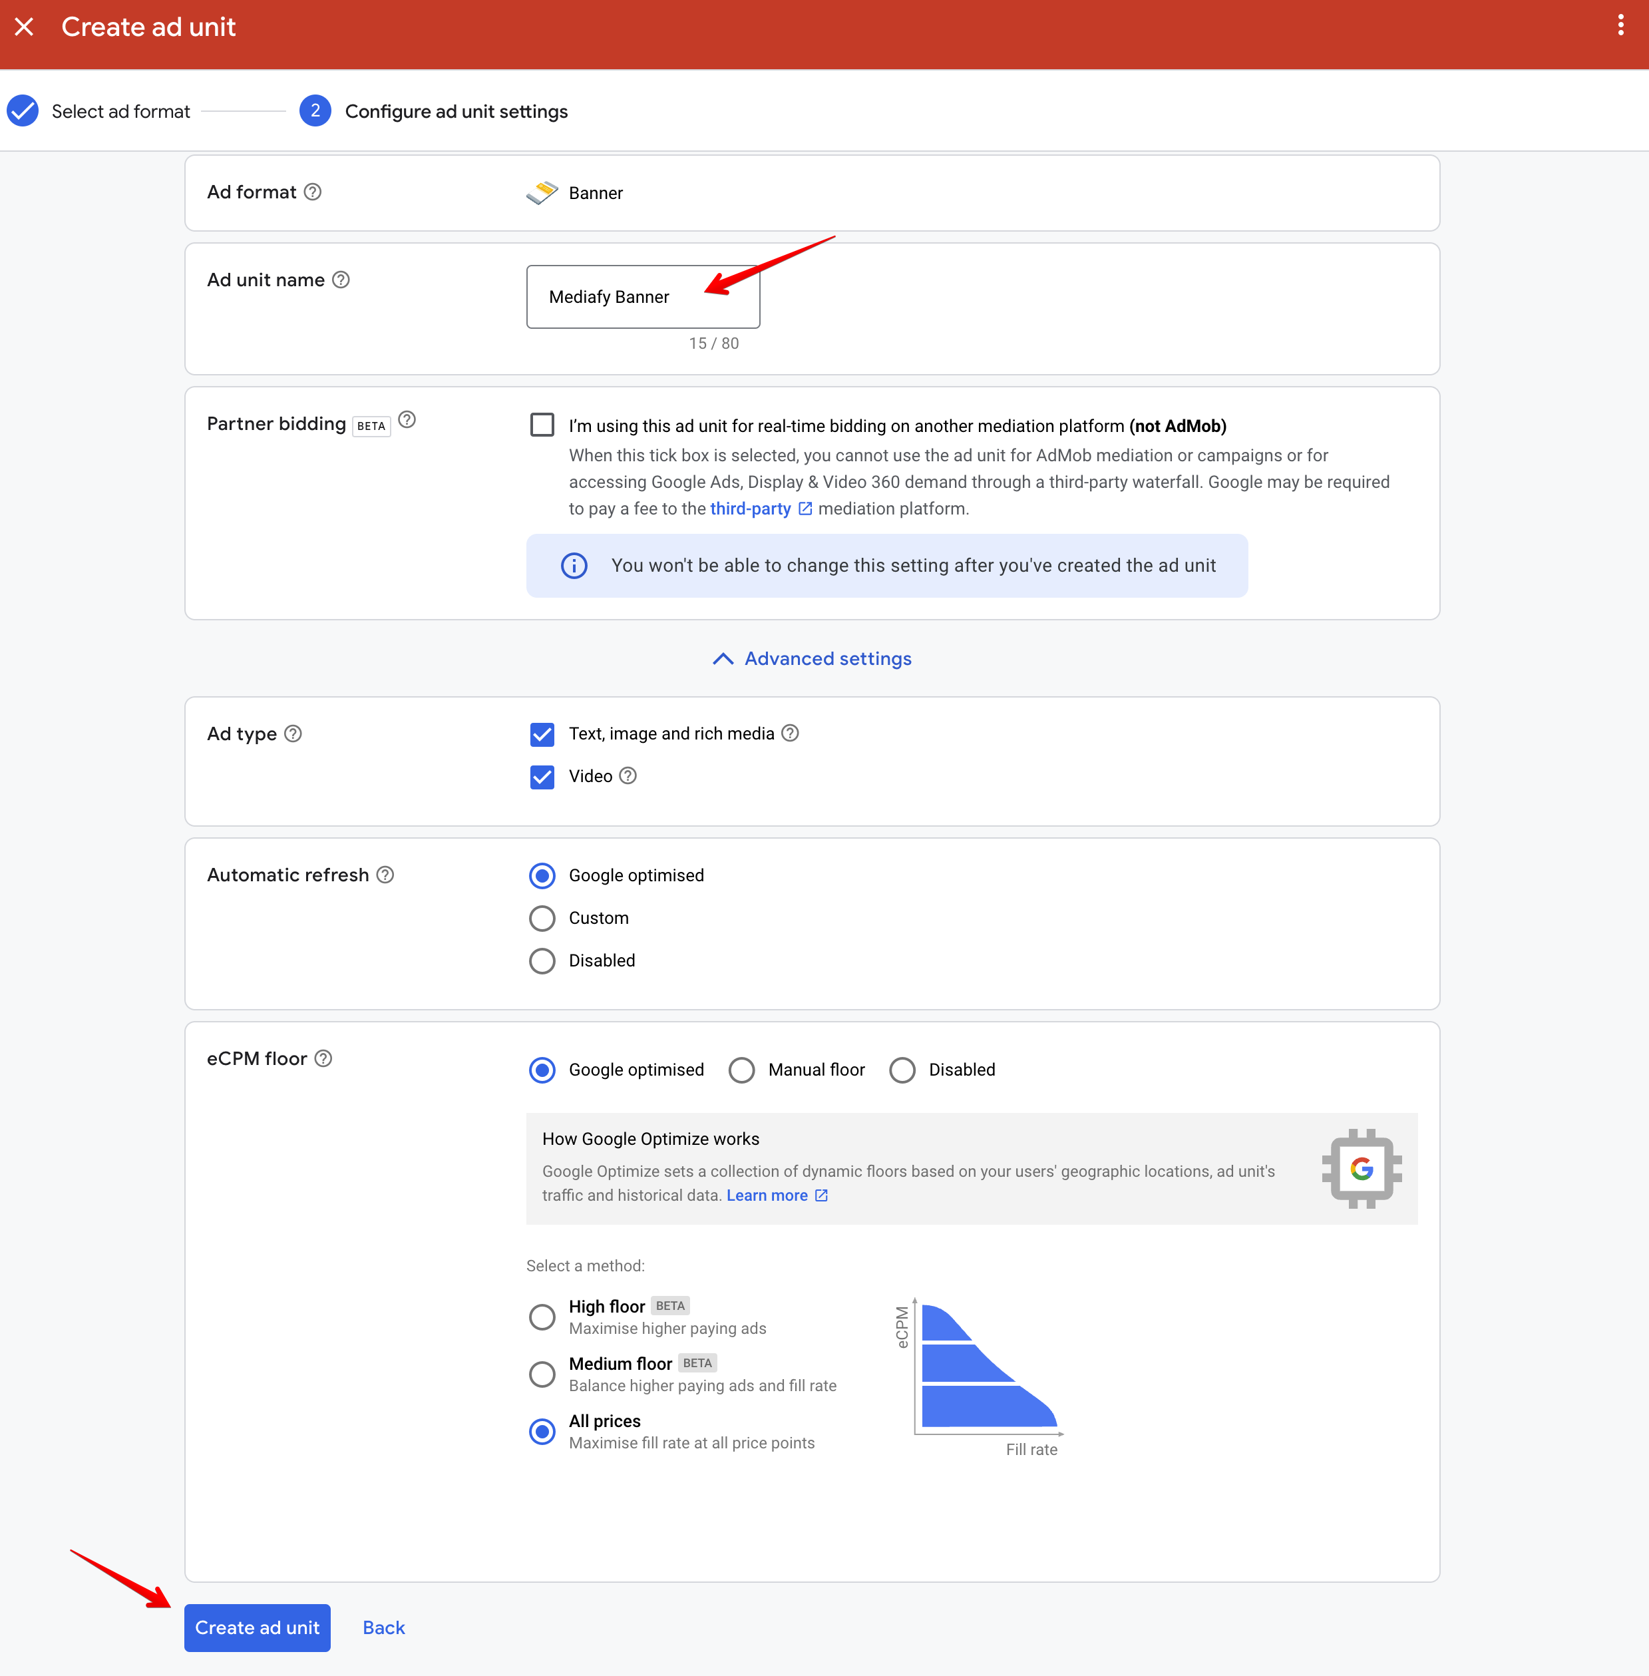
Task: Click help icon next to Partner bidding
Action: [407, 420]
